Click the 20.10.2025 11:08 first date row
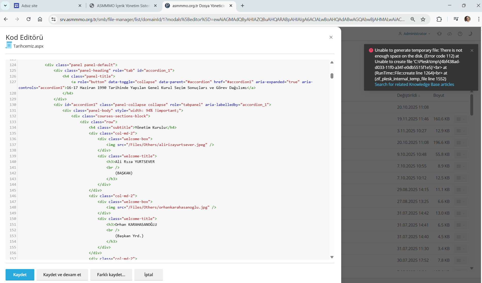This screenshot has height=283, width=482. [x=413, y=107]
